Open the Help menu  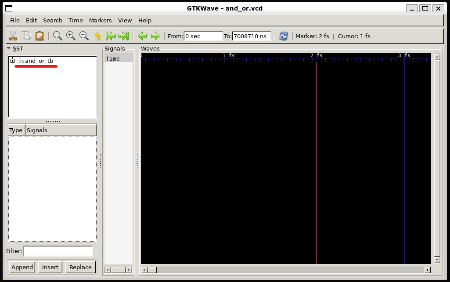point(144,20)
